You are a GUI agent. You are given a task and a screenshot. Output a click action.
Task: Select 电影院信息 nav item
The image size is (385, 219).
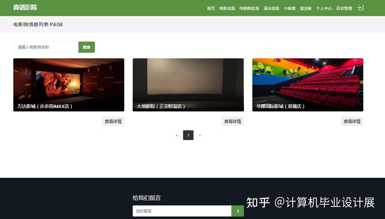(249, 8)
